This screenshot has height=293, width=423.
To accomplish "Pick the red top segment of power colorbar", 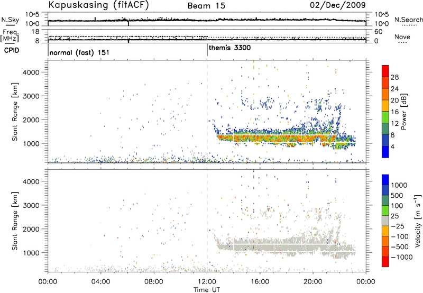I will pyautogui.click(x=385, y=71).
